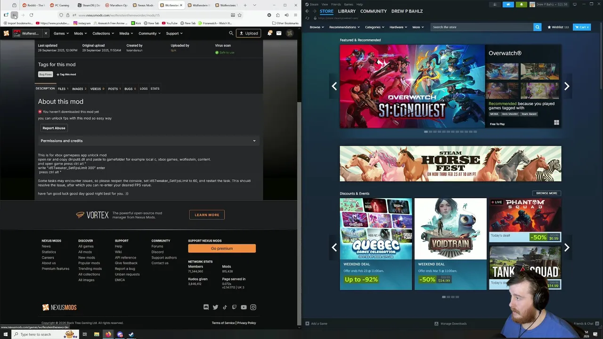Show next featured game in Steam carousel
This screenshot has height=339, width=603.
(567, 86)
